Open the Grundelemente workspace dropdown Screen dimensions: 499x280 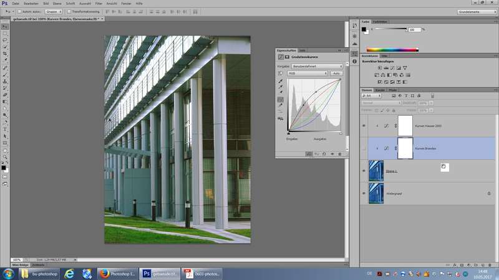(x=475, y=11)
